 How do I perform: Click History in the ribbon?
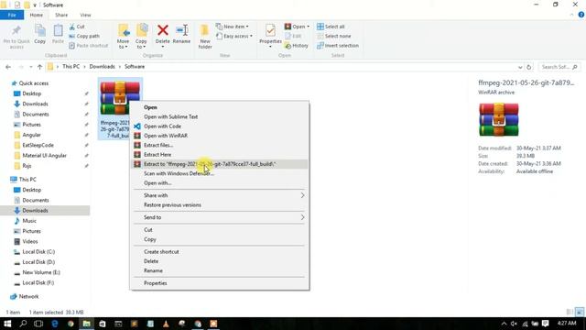coord(297,45)
